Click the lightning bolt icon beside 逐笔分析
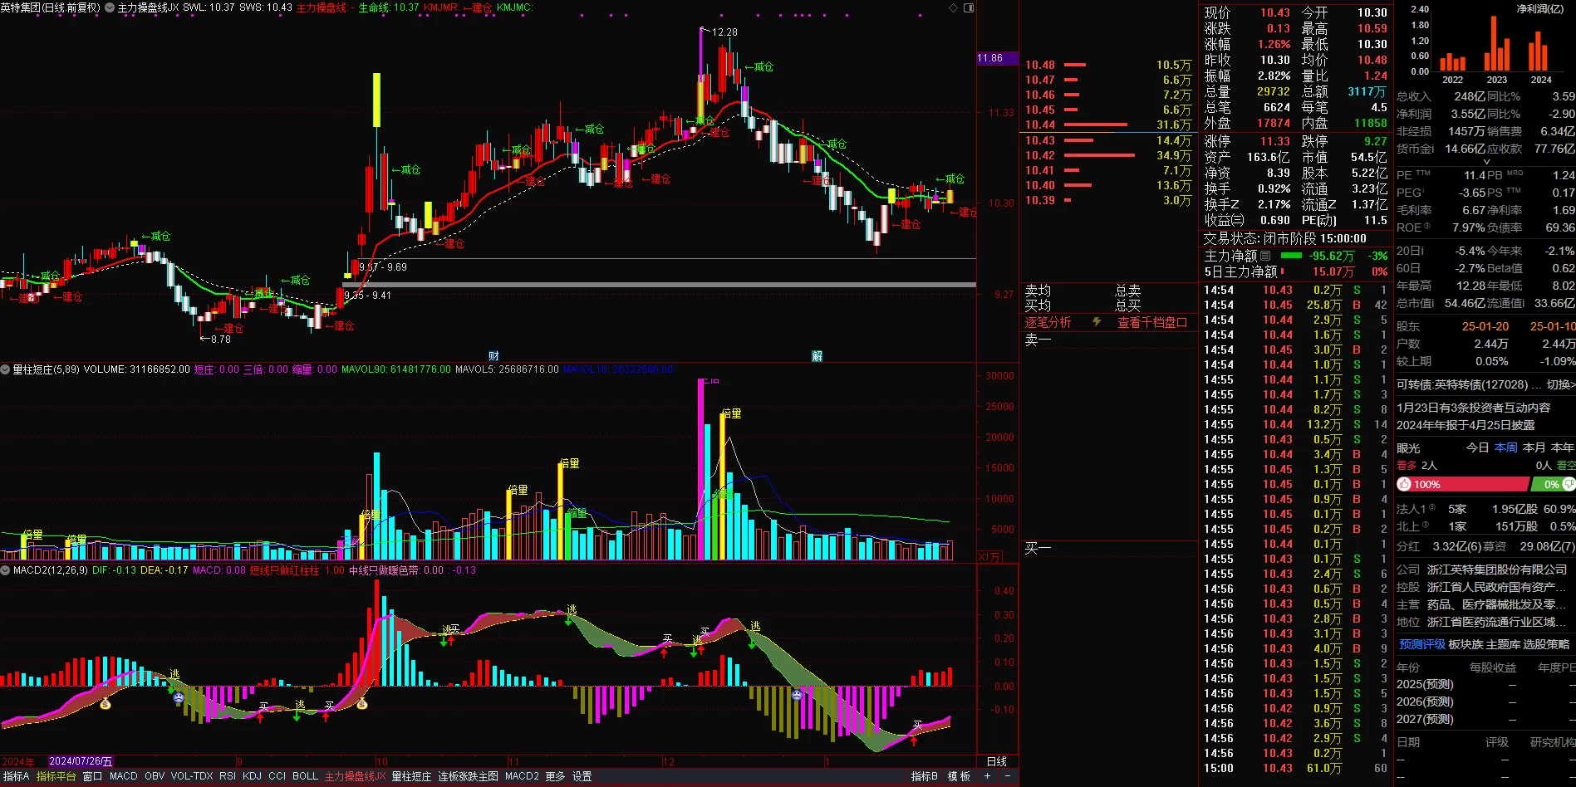The width and height of the screenshot is (1576, 787). [1097, 322]
